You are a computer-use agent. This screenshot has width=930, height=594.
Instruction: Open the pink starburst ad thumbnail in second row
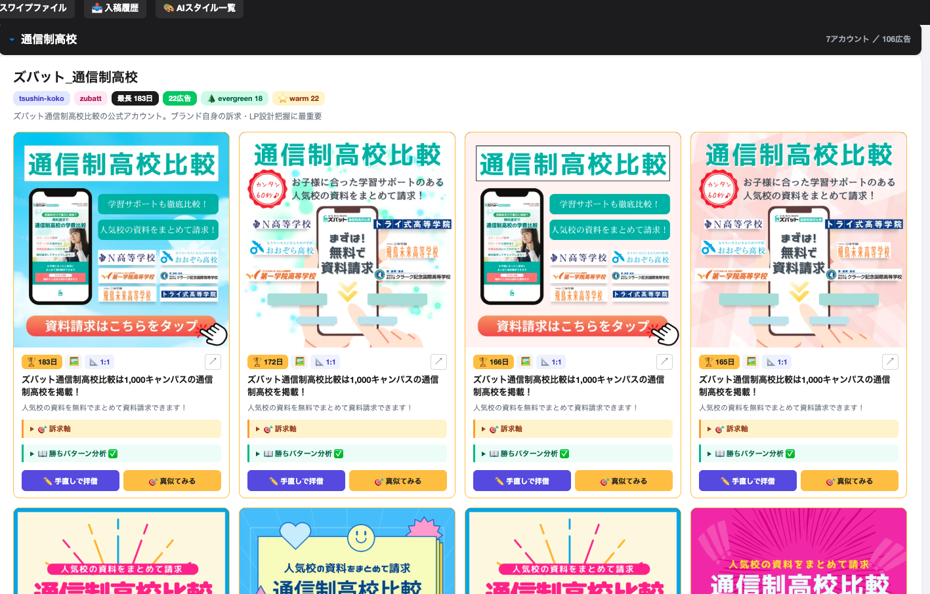click(x=799, y=551)
